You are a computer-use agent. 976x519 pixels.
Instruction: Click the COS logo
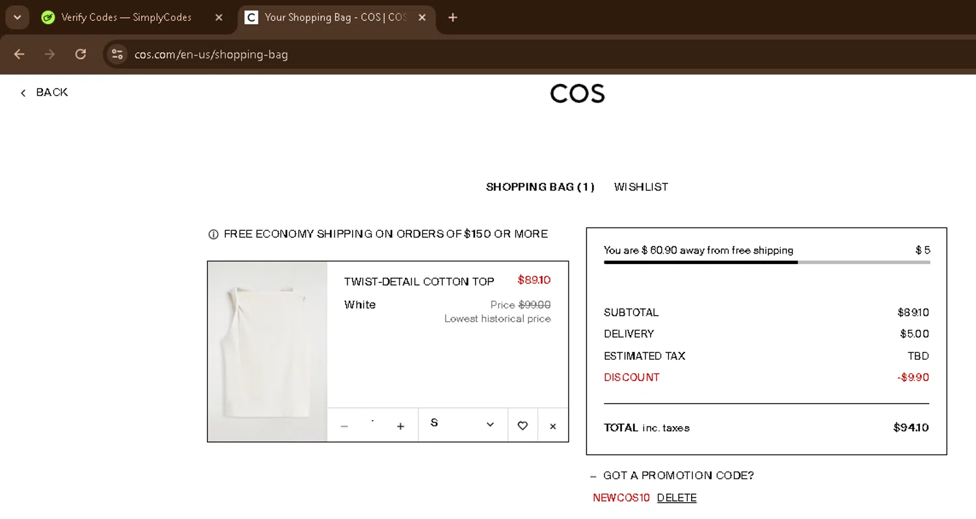pos(578,94)
